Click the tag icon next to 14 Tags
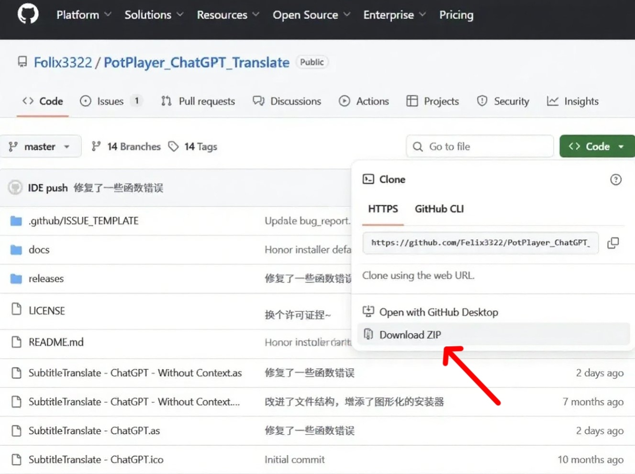The image size is (635, 474). [x=173, y=146]
